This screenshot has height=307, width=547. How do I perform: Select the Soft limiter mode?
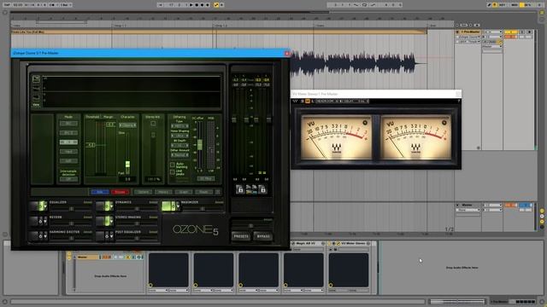click(x=68, y=161)
